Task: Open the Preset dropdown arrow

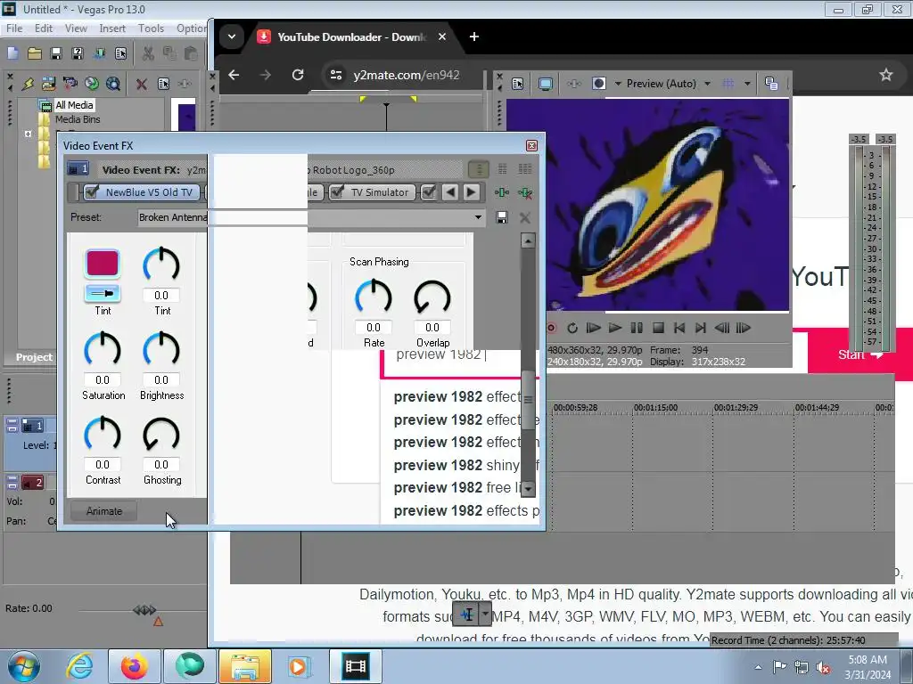Action: pyautogui.click(x=478, y=217)
